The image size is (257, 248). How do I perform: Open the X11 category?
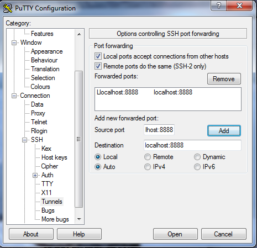pyautogui.click(x=46, y=193)
